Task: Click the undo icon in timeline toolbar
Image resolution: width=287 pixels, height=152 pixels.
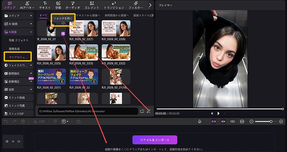Action: tap(6, 122)
